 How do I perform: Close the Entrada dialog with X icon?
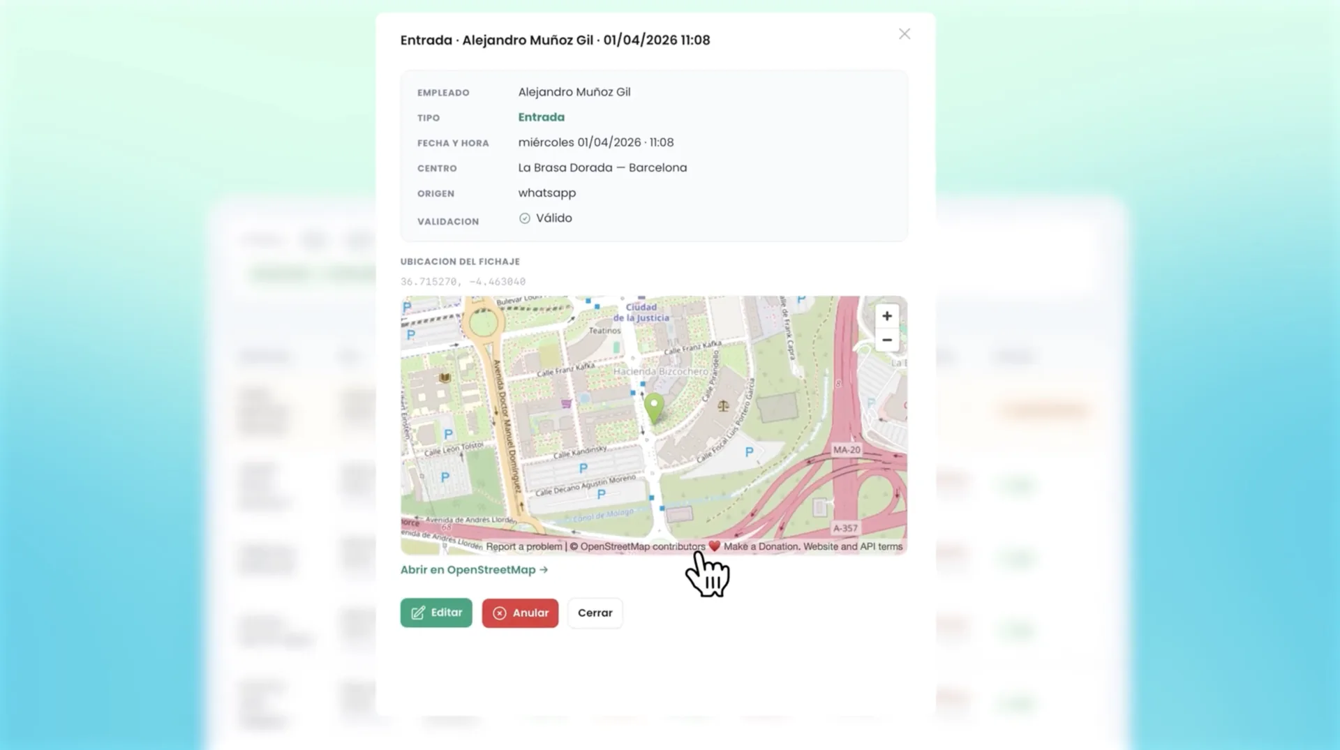tap(904, 34)
